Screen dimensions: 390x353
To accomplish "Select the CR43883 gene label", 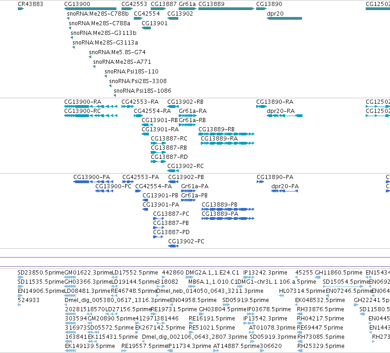I will click(x=30, y=4).
